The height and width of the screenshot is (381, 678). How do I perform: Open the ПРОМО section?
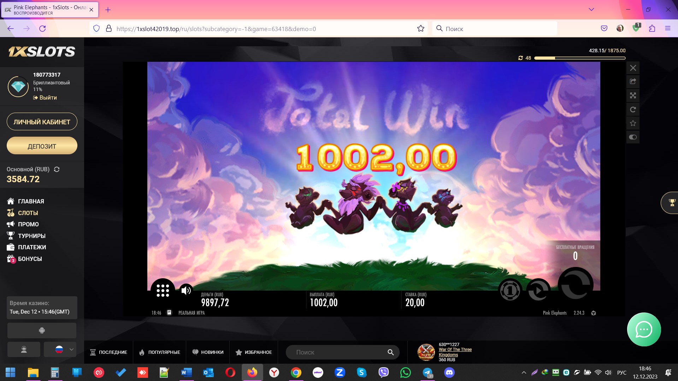pyautogui.click(x=23, y=224)
